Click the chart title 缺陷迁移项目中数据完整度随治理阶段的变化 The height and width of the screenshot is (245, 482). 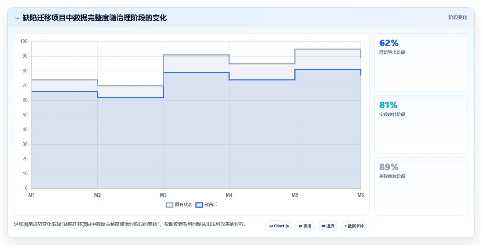click(x=95, y=18)
